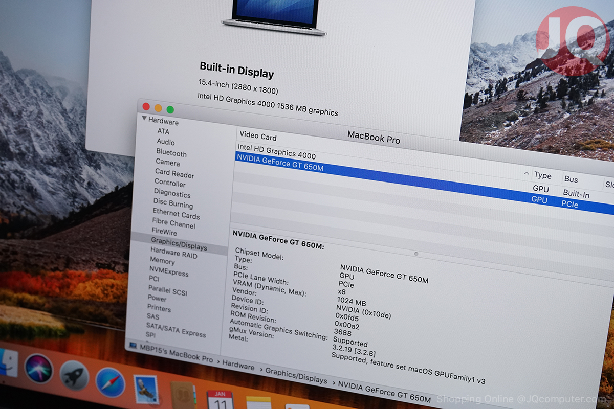The width and height of the screenshot is (614, 409).
Task: Select Audio in the sidebar
Action: [x=166, y=142]
